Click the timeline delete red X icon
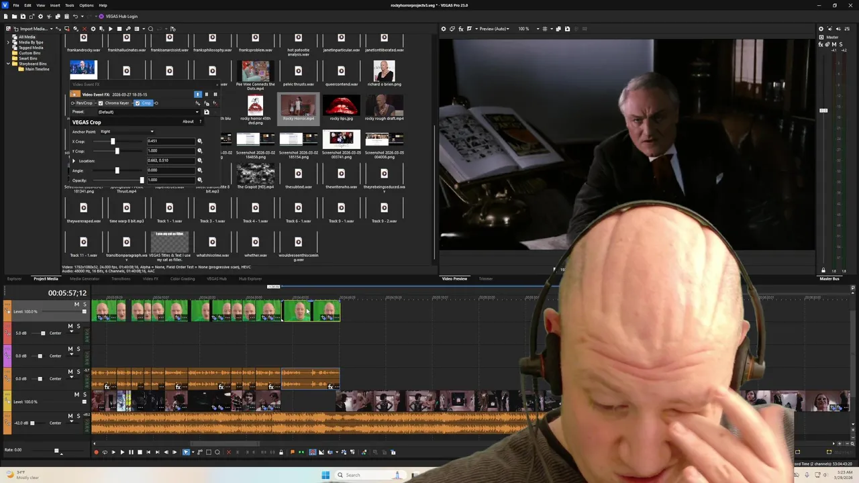859x483 pixels. pyautogui.click(x=229, y=452)
